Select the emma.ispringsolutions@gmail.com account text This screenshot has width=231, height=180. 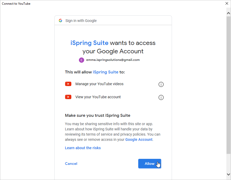113,60
